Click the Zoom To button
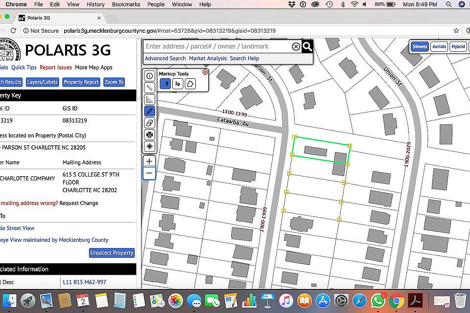 [114, 82]
